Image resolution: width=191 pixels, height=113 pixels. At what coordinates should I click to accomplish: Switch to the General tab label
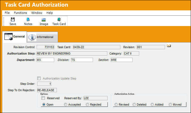(x=19, y=36)
